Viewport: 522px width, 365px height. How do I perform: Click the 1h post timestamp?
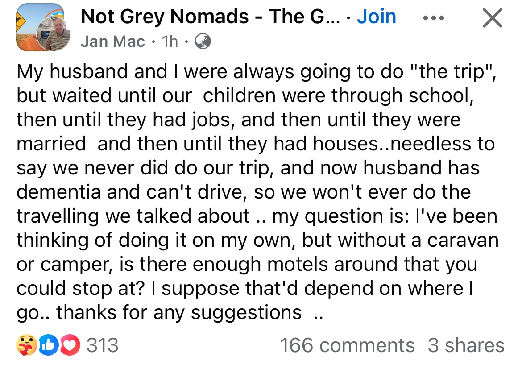(x=170, y=42)
